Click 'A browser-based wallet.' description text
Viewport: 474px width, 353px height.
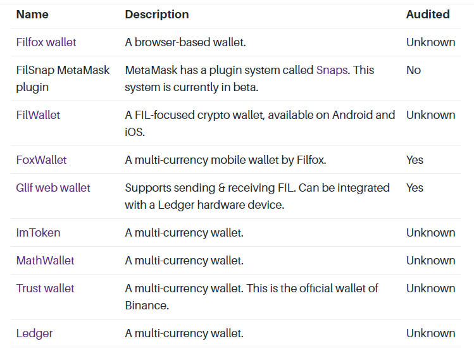tap(185, 42)
